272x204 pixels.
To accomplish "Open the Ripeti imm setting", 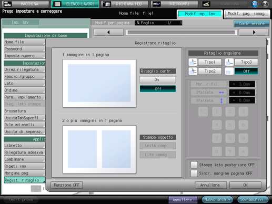I will tap(24, 166).
